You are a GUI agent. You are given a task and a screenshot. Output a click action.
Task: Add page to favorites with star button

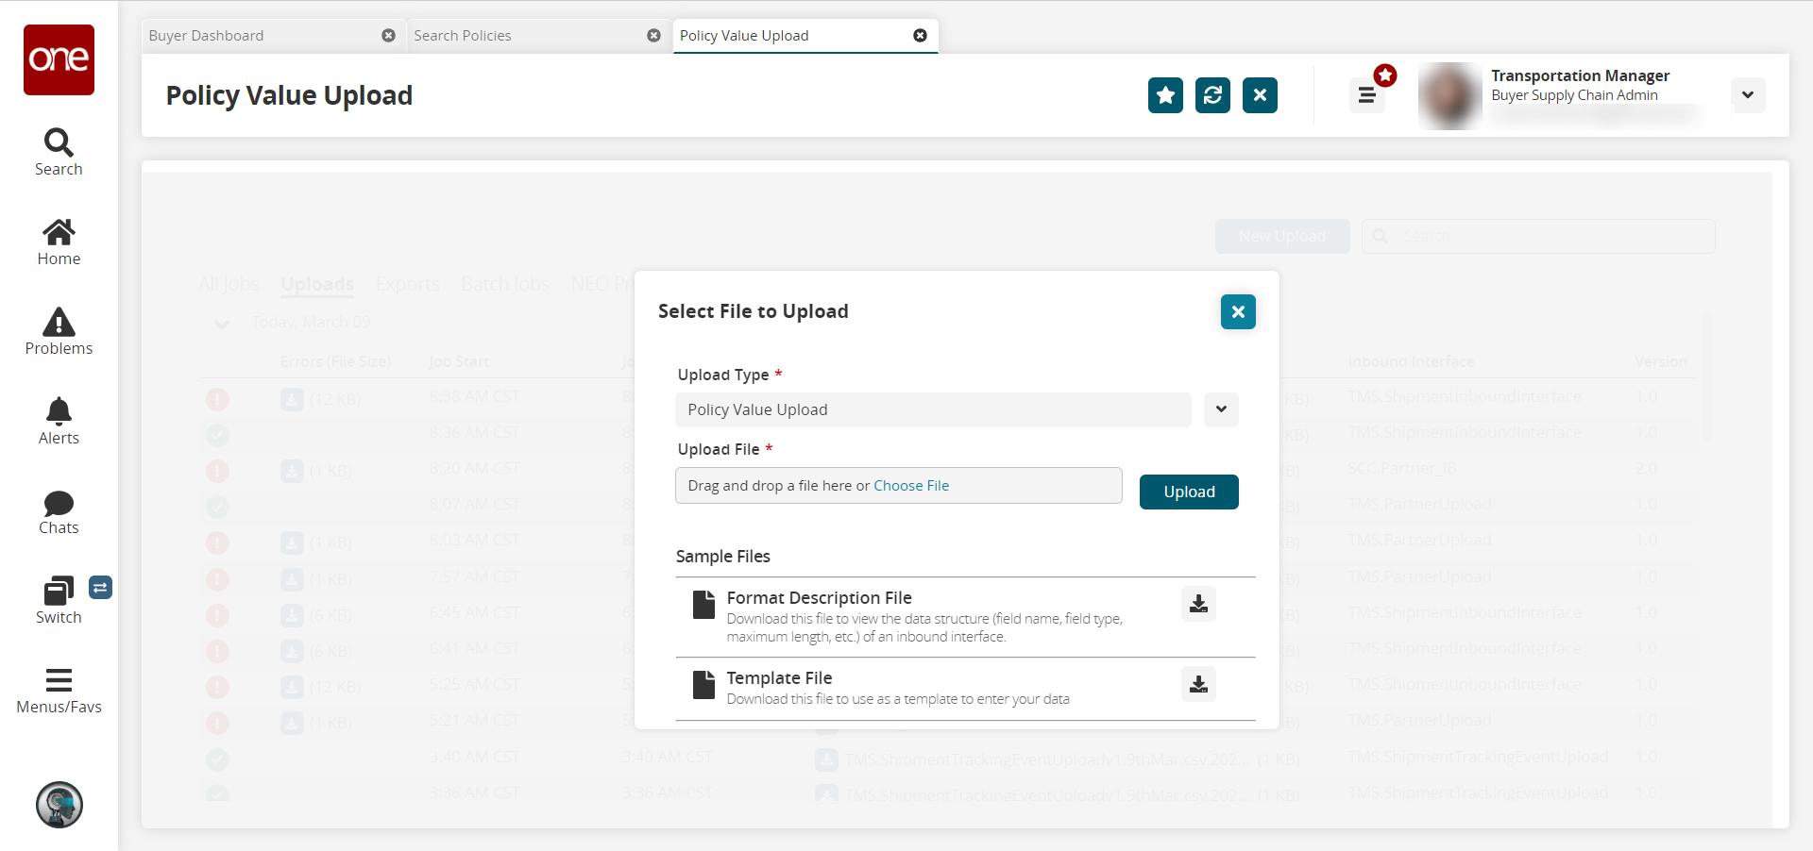(1165, 95)
